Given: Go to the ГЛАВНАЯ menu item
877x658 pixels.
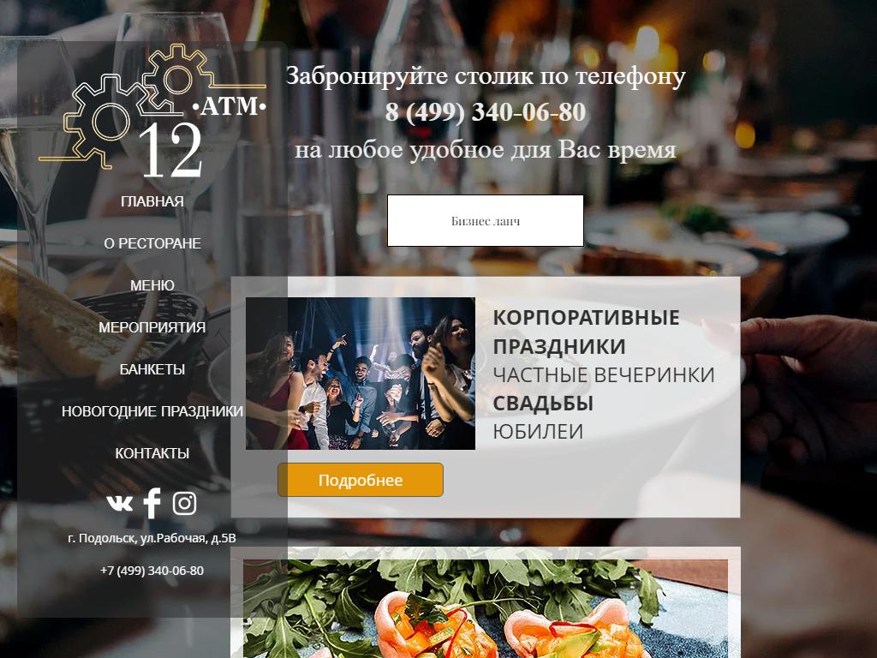Looking at the screenshot, I should point(152,201).
